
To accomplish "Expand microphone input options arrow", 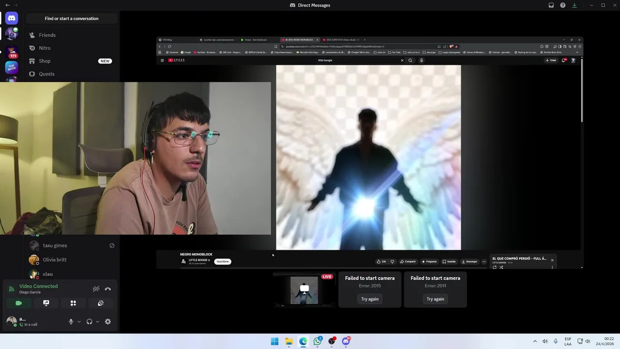I will [x=79, y=321].
